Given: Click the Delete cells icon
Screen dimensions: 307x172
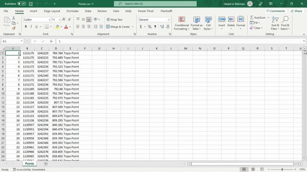Looking at the screenshot, I should [231, 19].
